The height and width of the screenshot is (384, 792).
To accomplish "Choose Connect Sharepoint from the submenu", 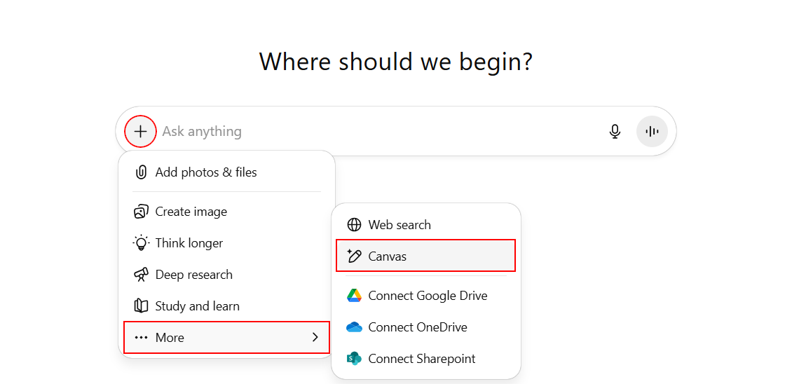I will pyautogui.click(x=422, y=359).
